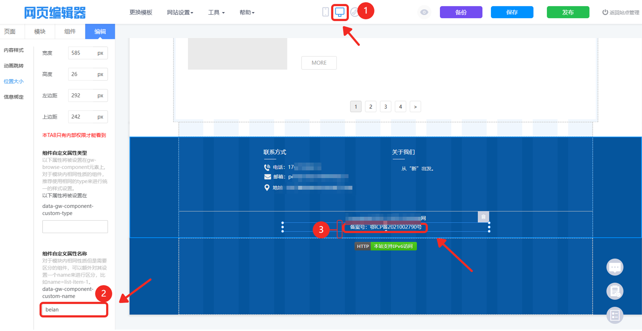The width and height of the screenshot is (642, 331).
Task: Click the red 本TAB只有内部权限才能看到 notice
Action: click(74, 135)
